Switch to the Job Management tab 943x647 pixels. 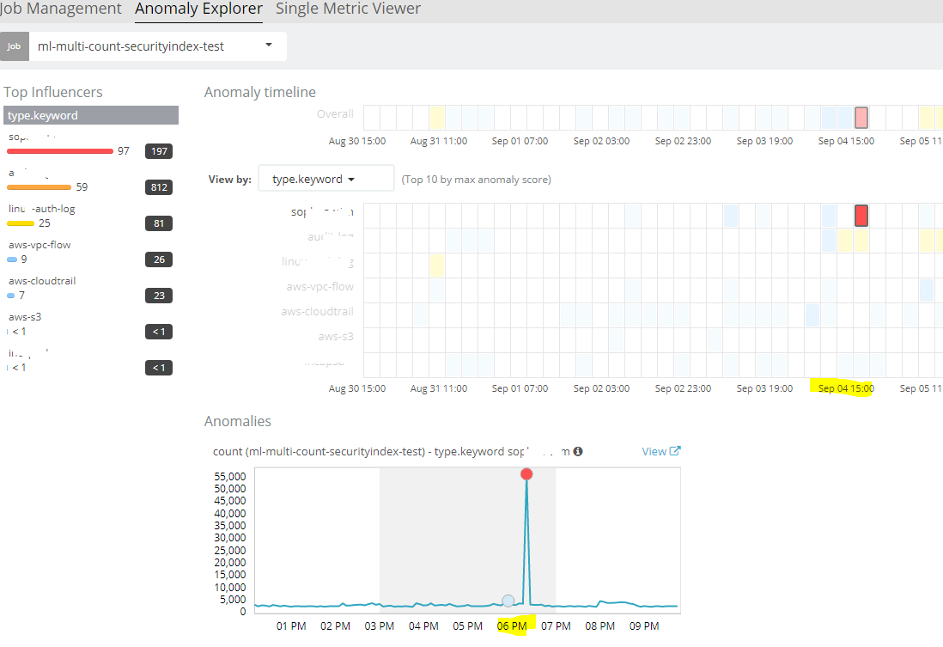(61, 9)
